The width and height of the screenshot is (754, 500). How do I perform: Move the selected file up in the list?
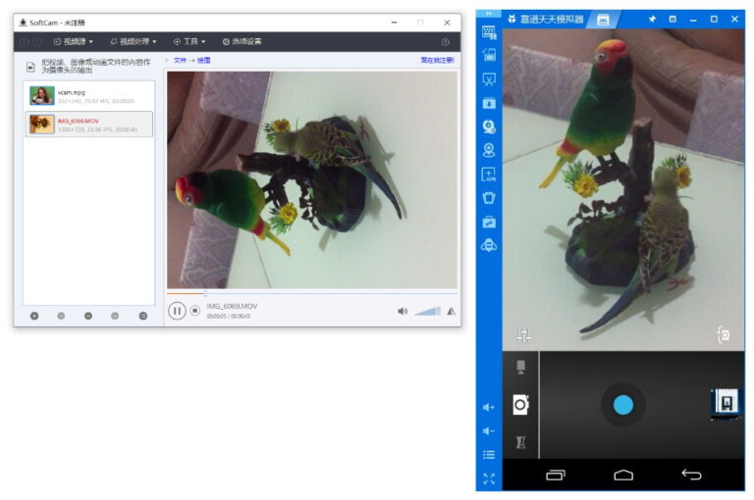point(88,316)
